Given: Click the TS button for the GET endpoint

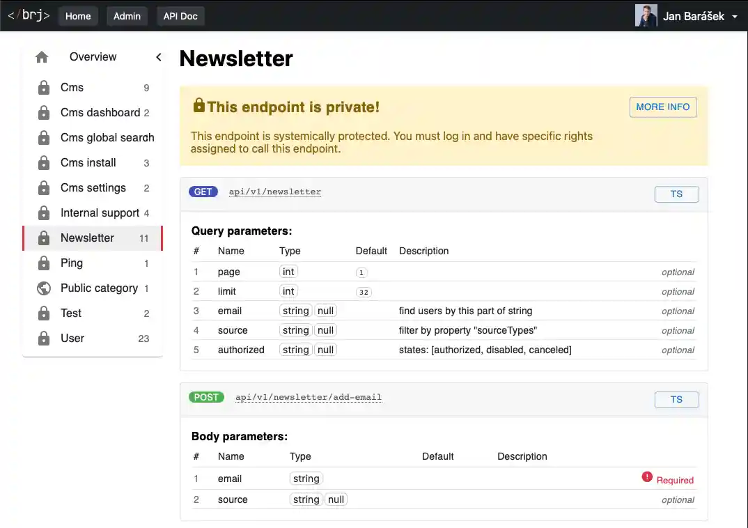Looking at the screenshot, I should pyautogui.click(x=676, y=194).
